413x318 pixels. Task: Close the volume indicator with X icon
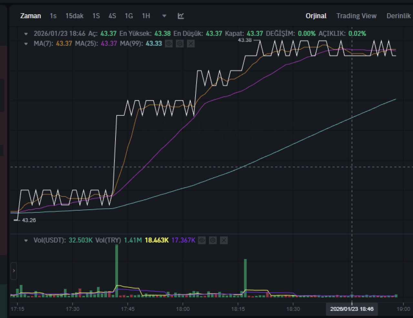(224, 240)
